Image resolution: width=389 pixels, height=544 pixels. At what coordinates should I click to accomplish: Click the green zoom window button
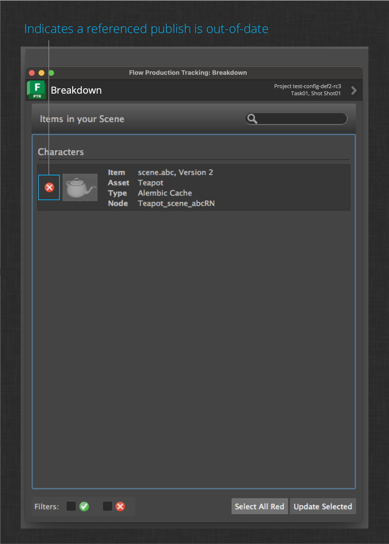pos(52,73)
